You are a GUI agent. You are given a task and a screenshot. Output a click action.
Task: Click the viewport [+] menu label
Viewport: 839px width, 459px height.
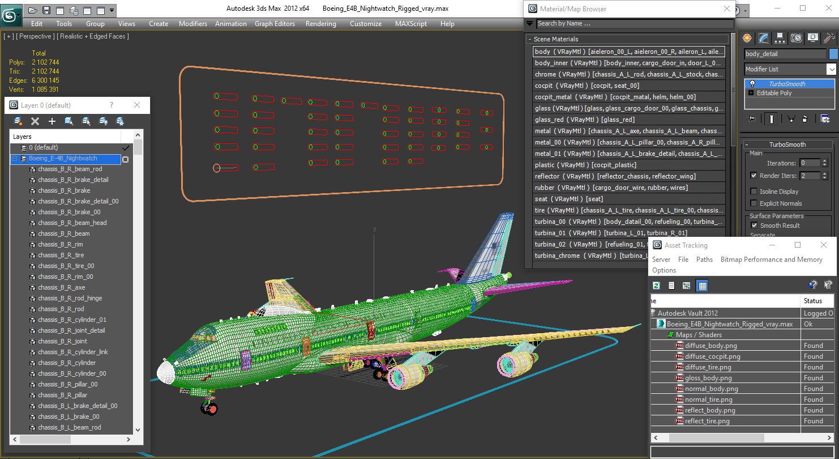click(8, 36)
